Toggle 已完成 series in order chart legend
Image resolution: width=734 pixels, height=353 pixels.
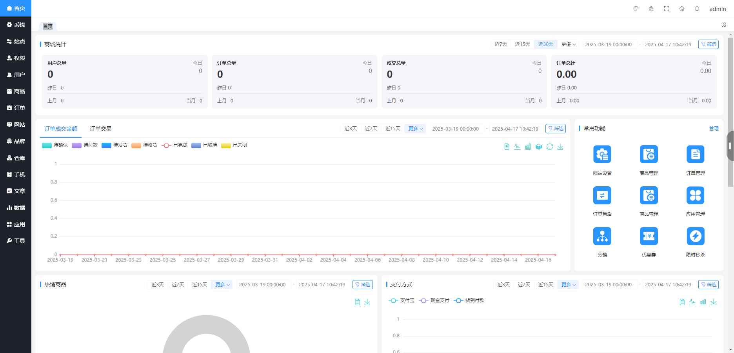pyautogui.click(x=174, y=145)
